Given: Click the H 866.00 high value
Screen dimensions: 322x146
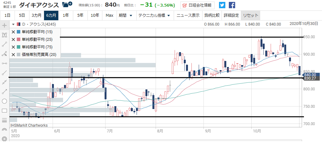Looking at the screenshot, I should [x=232, y=24].
